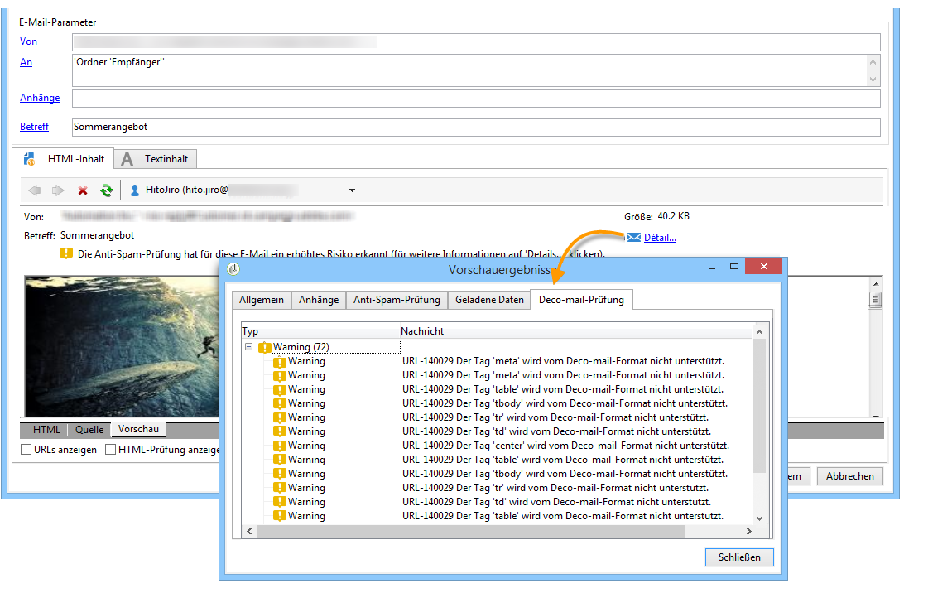Switch to the Quelle bottom tab
The width and height of the screenshot is (928, 593).
tap(89, 430)
